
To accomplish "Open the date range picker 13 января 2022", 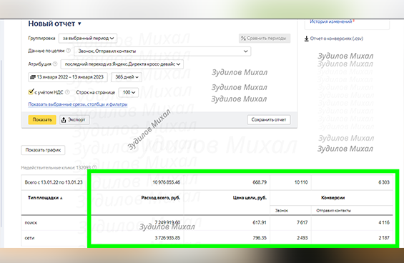I will (68, 77).
